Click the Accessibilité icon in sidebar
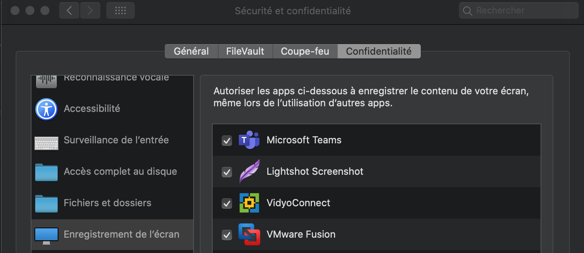 [x=46, y=109]
